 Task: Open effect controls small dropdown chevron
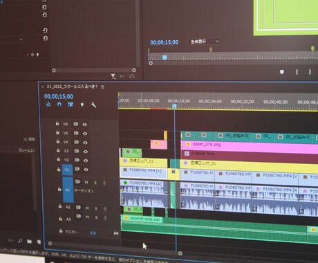(x=21, y=39)
